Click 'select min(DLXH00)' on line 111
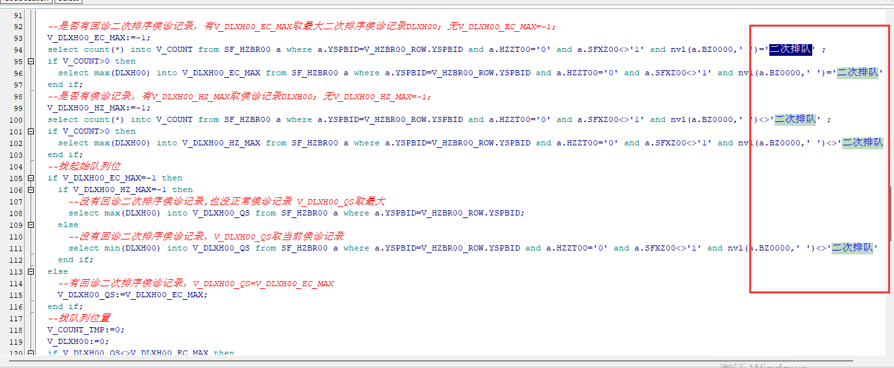 coord(115,248)
